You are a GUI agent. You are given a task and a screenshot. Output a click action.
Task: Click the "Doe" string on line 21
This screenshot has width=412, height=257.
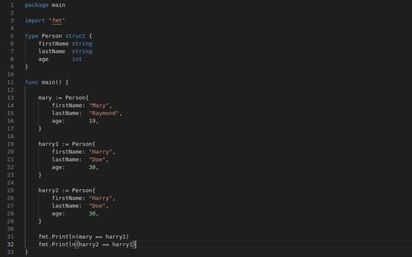click(x=97, y=159)
